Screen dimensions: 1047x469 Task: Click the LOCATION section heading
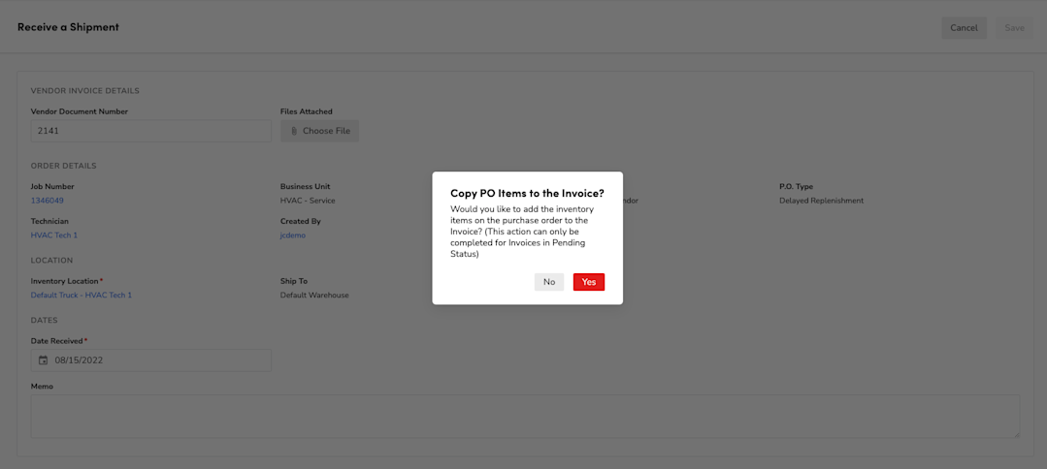(x=52, y=261)
